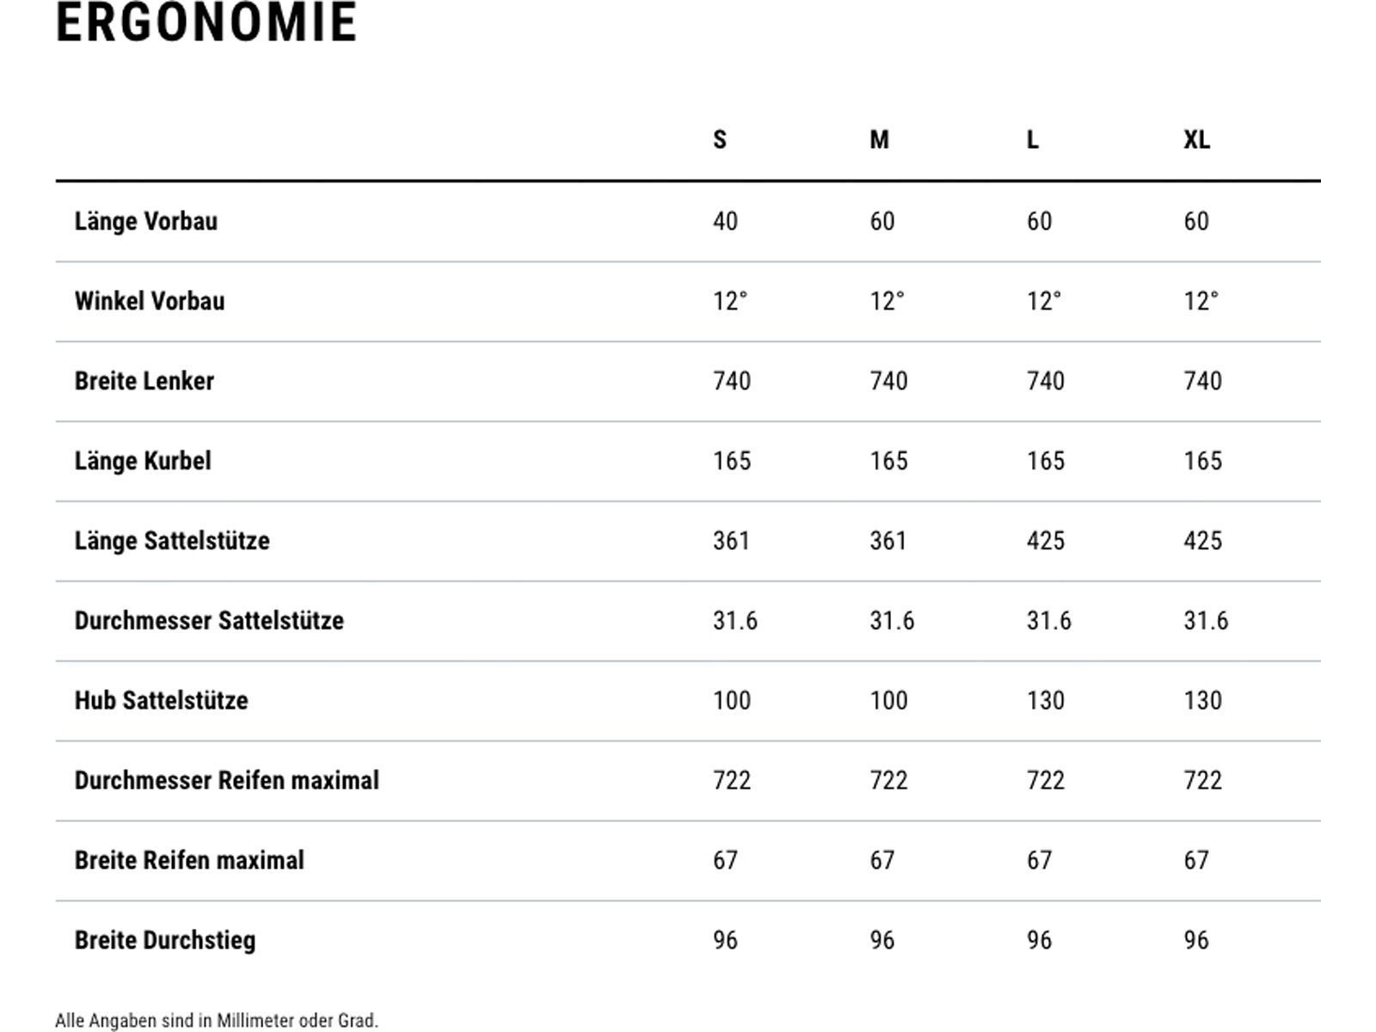Click the Breite Lenker row label
The image size is (1376, 1032).
(x=144, y=381)
